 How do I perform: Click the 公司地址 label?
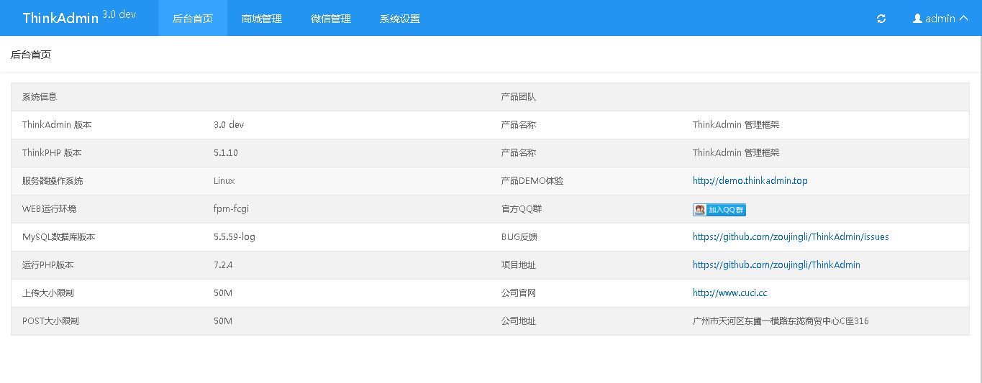[519, 321]
